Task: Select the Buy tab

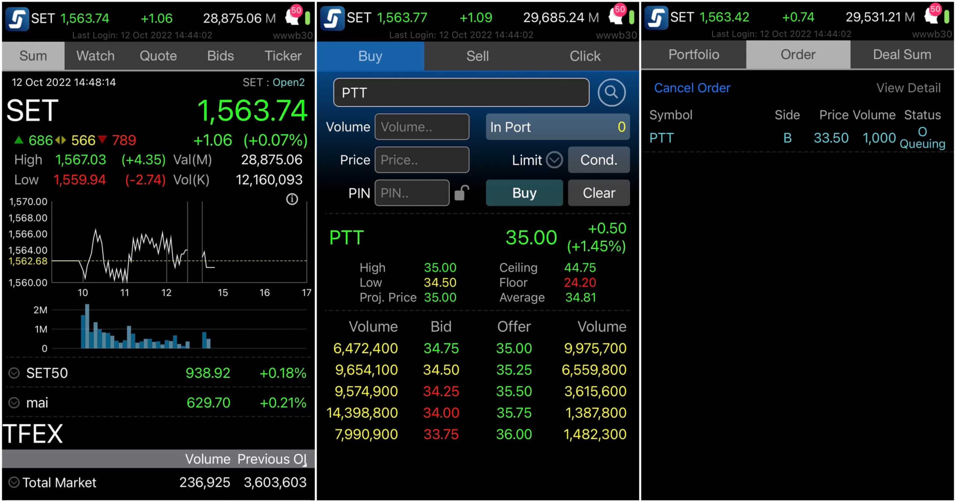Action: (370, 56)
